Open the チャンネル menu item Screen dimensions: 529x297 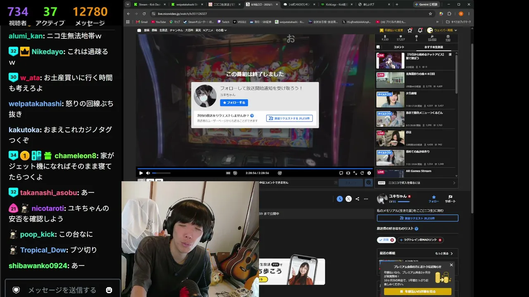coord(176,30)
